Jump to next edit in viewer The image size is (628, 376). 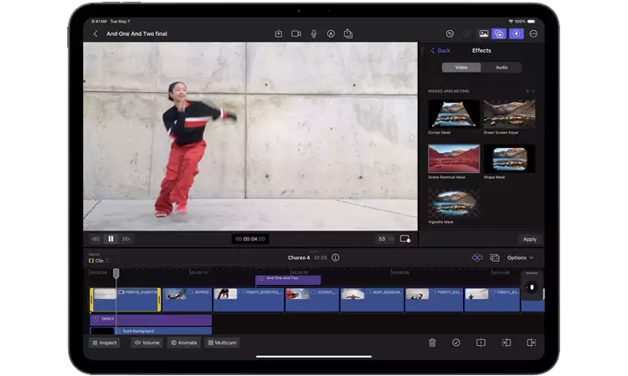[126, 239]
